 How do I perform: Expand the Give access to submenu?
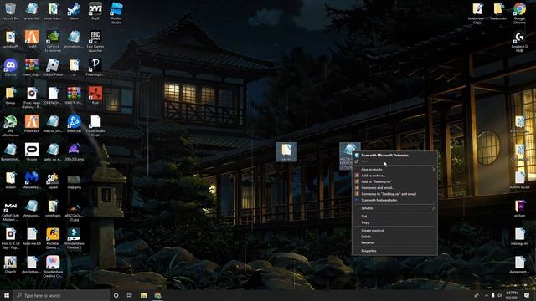(x=394, y=169)
